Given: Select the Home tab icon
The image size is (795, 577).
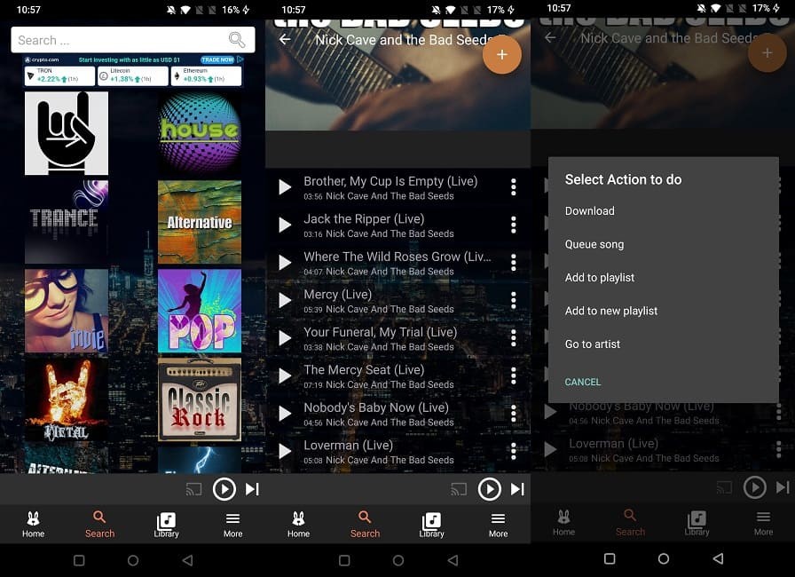Looking at the screenshot, I should tap(33, 524).
